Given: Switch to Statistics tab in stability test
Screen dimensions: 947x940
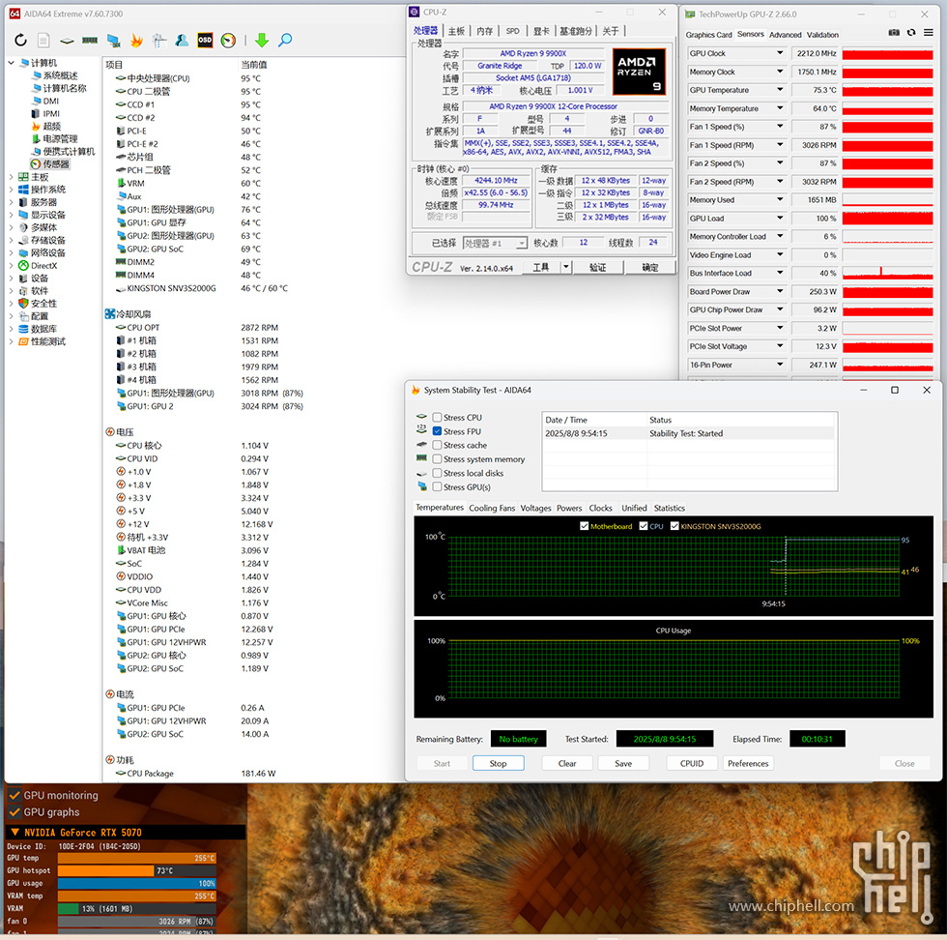Looking at the screenshot, I should click(x=669, y=508).
